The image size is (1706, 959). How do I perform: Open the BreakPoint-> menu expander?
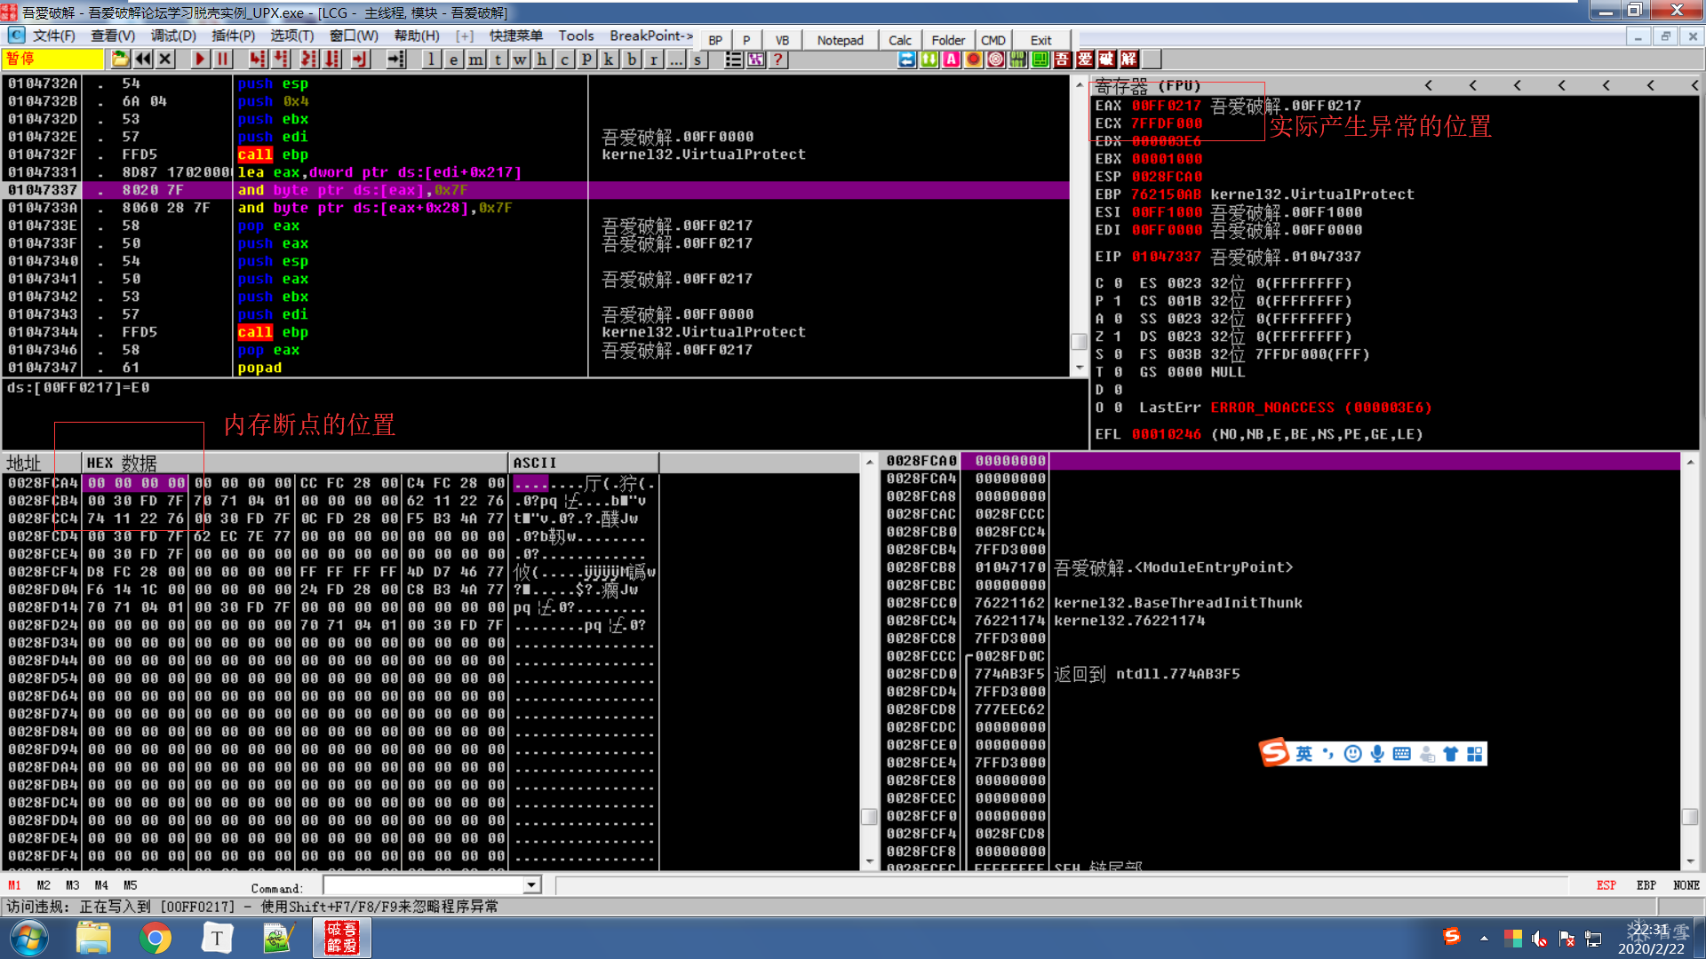click(650, 36)
